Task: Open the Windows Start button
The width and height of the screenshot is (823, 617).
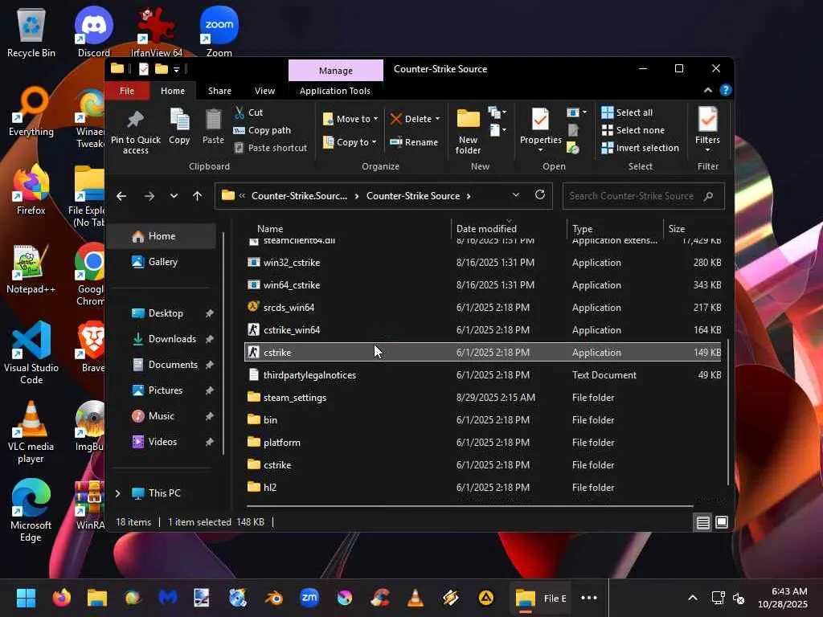Action: 26,598
